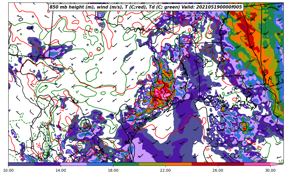Click the 26.00 colorbar tick label

point(218,171)
